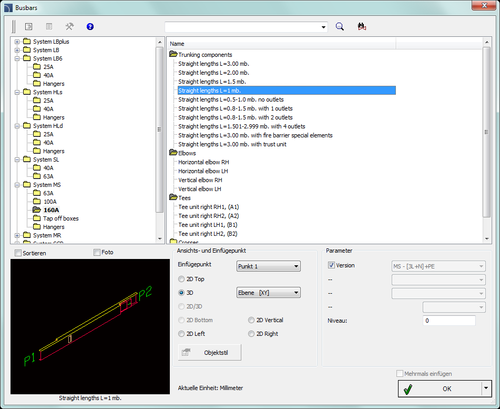Click the magnifying glass search icon

[x=340, y=27]
